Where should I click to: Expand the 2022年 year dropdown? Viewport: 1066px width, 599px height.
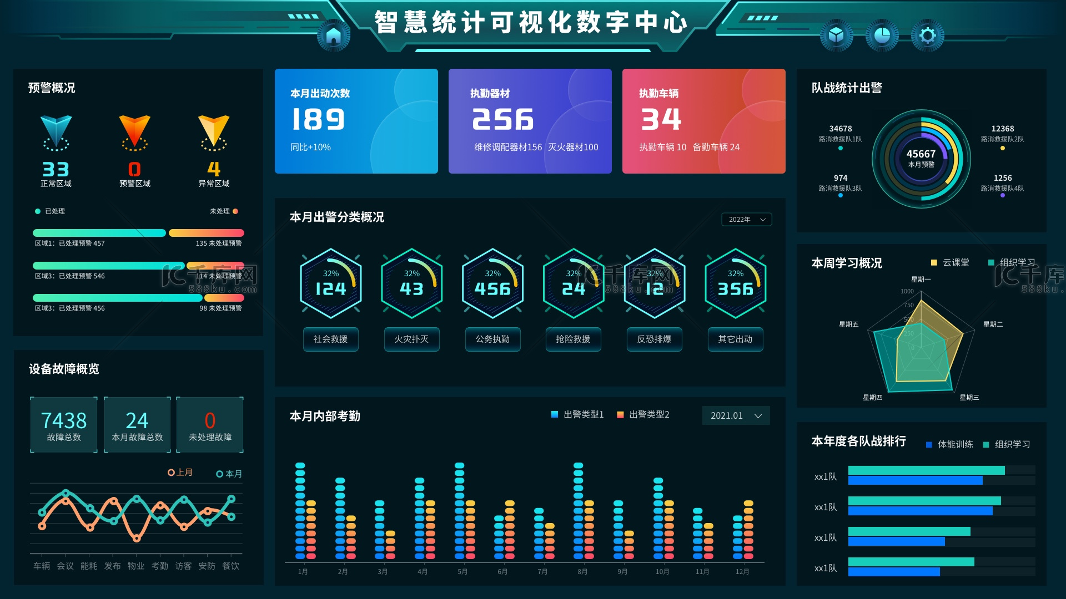point(747,220)
